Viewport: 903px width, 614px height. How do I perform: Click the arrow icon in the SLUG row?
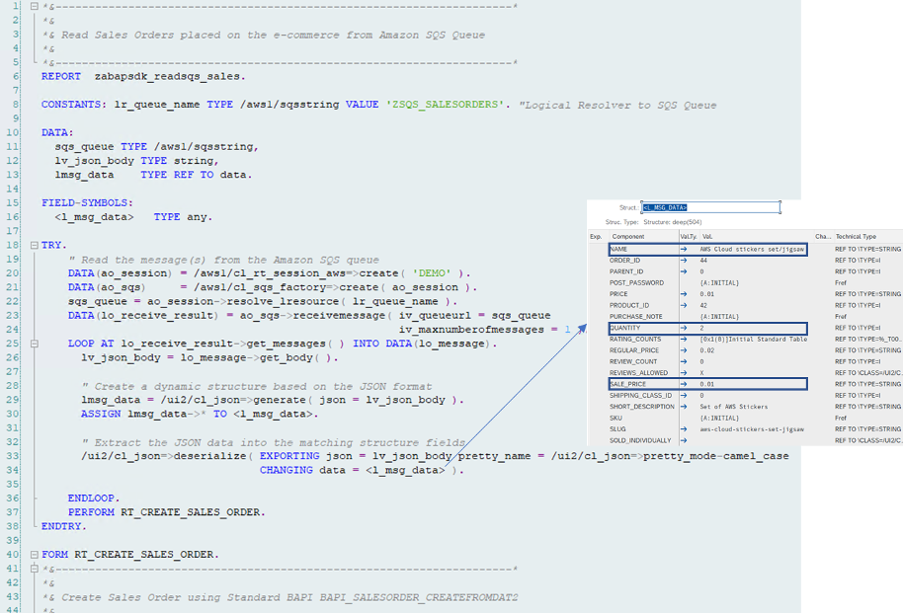(684, 429)
